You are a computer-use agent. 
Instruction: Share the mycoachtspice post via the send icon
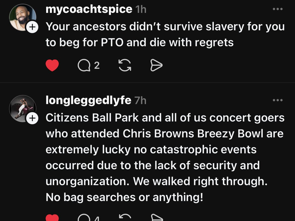coord(157,66)
